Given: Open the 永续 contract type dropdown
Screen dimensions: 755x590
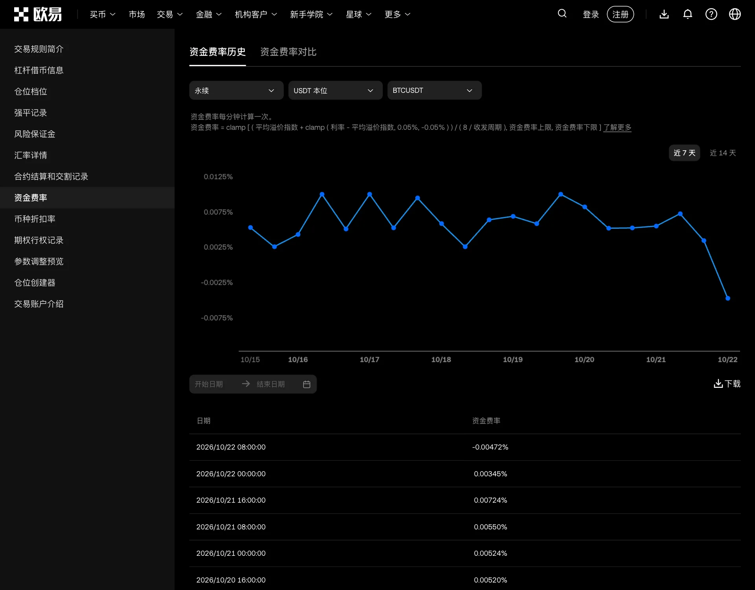Looking at the screenshot, I should pos(236,90).
